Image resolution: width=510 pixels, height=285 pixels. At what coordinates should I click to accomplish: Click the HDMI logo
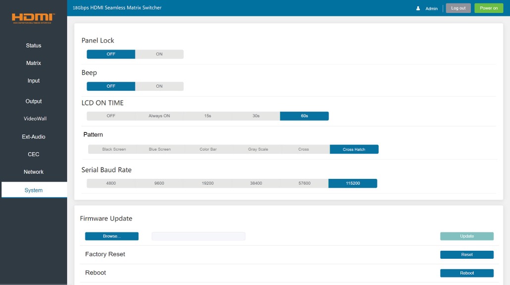pos(33,18)
